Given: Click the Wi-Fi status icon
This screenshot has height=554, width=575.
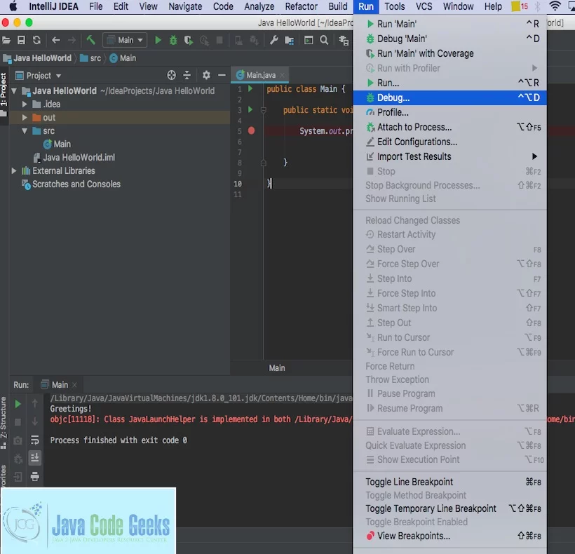Looking at the screenshot, I should [x=555, y=6].
